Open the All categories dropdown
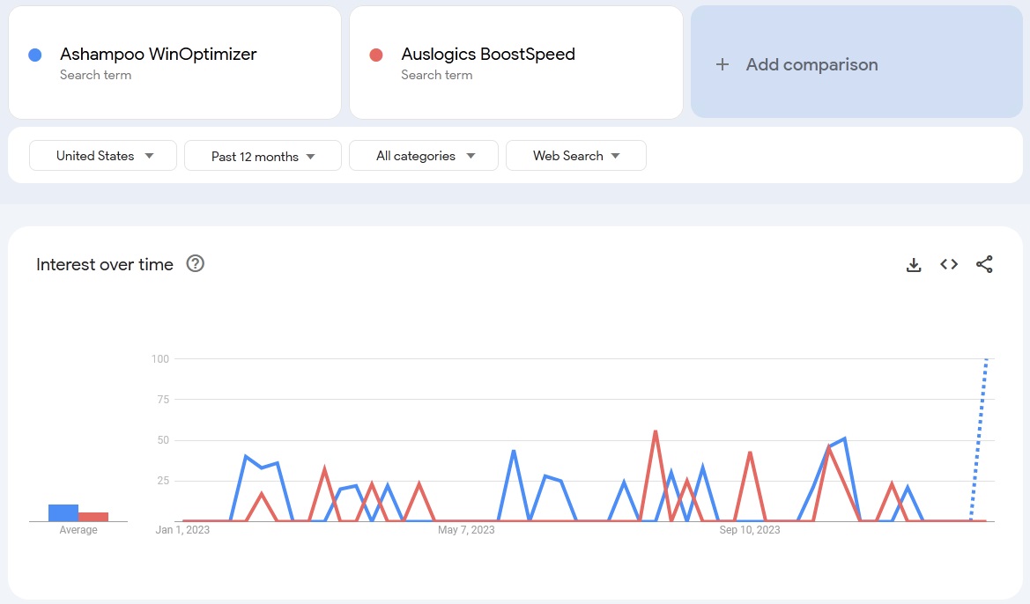 click(424, 156)
